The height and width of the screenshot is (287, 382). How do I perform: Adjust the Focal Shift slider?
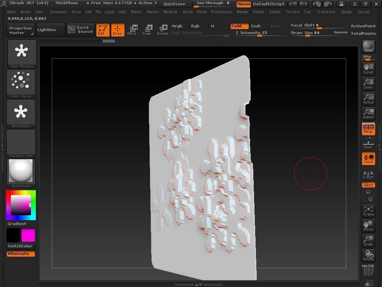coord(319,26)
